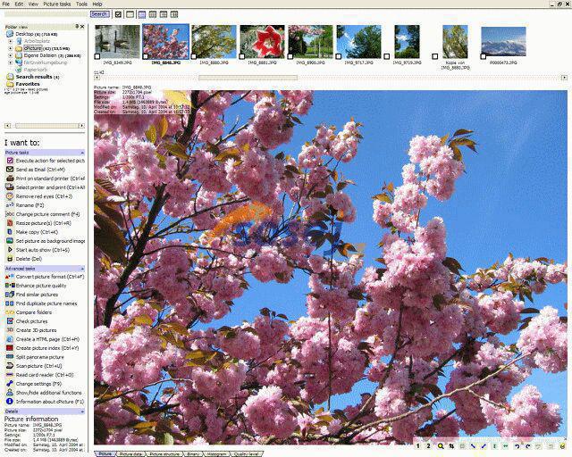Click the Convert picture format icon
The height and width of the screenshot is (457, 572).
pyautogui.click(x=10, y=277)
